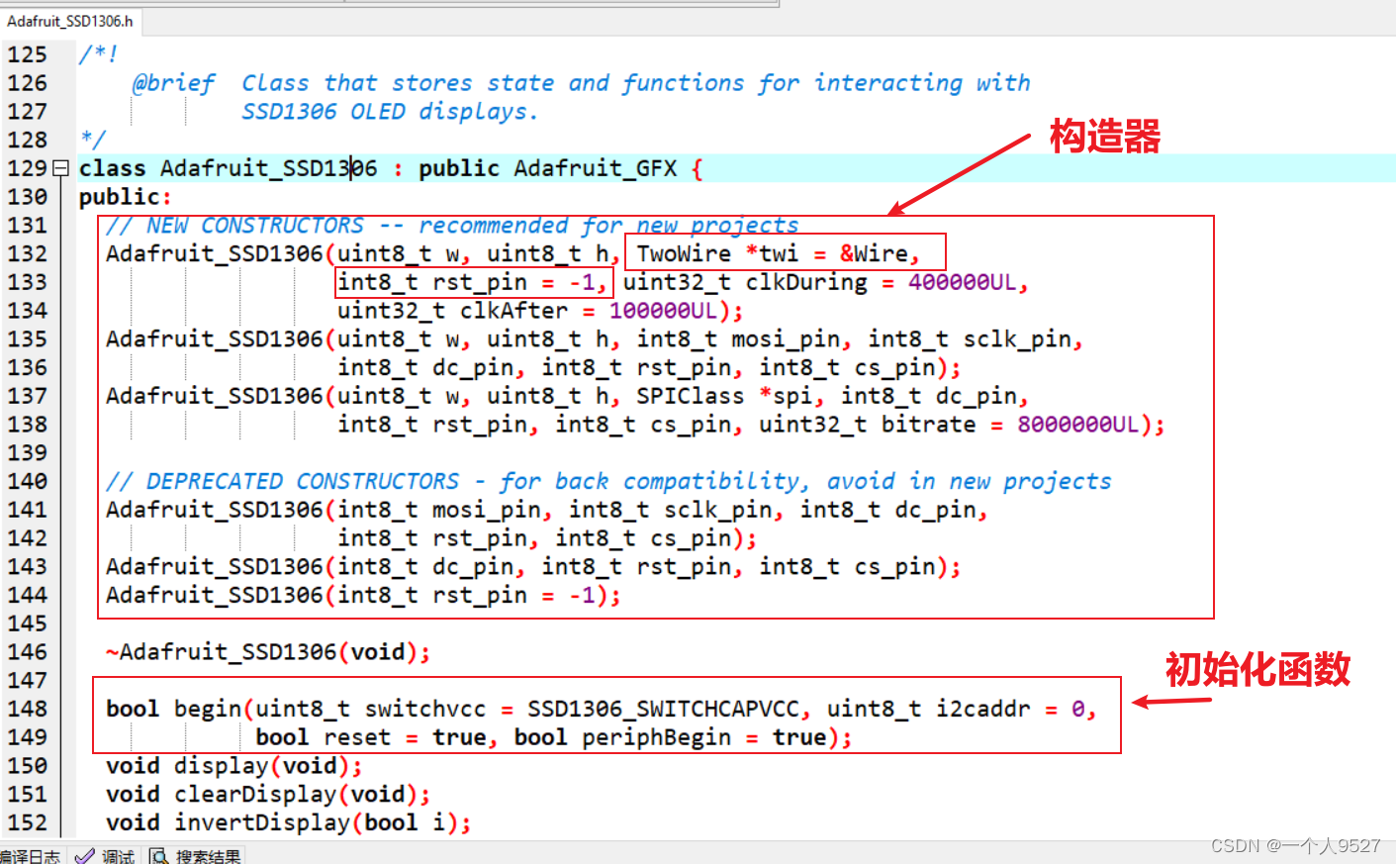Click 'SSD1306_SWITCHCAPVCC' constant

[663, 709]
